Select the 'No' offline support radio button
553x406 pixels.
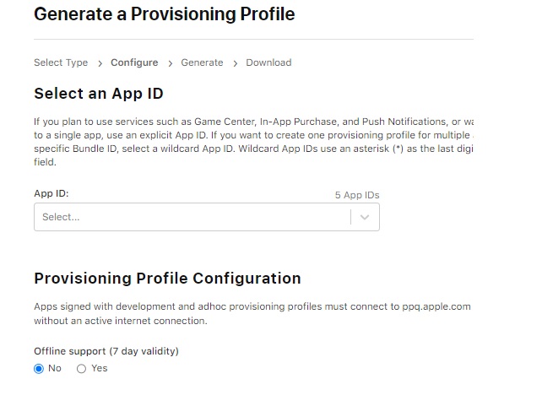(x=39, y=369)
